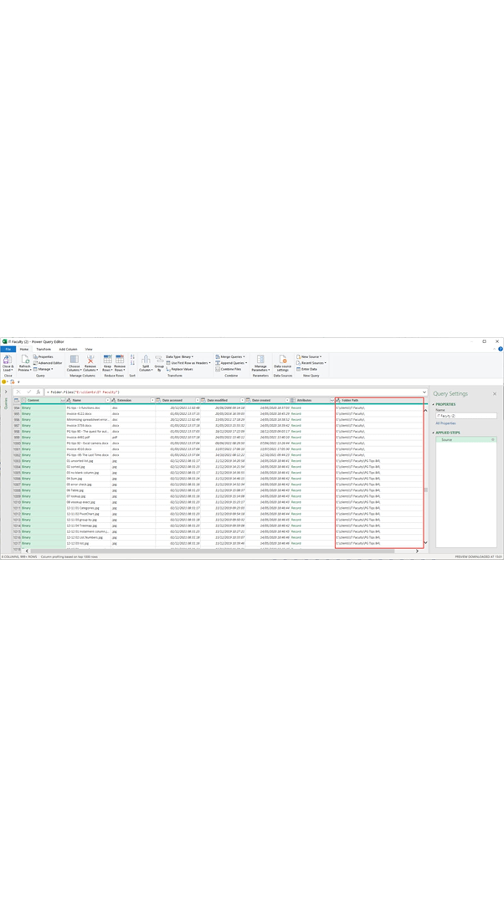Open the Name column filter dropdown

pyautogui.click(x=107, y=400)
